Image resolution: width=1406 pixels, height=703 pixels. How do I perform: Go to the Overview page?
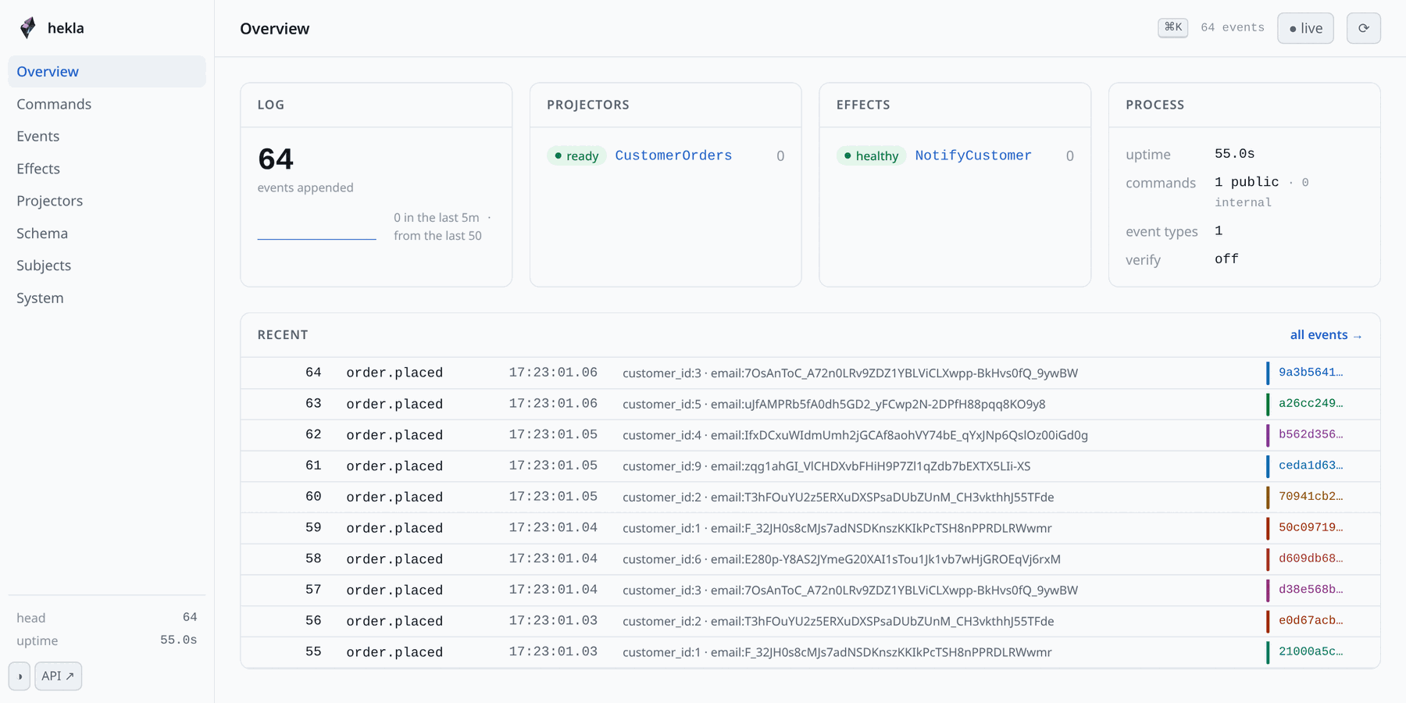[107, 71]
